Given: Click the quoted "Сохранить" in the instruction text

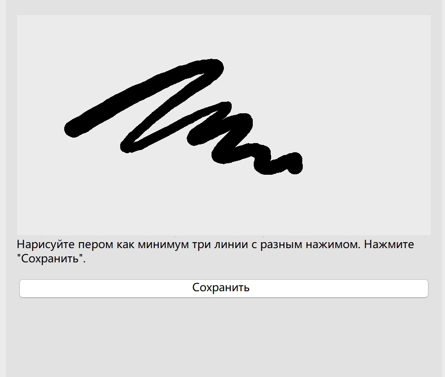Looking at the screenshot, I should click(x=51, y=258).
